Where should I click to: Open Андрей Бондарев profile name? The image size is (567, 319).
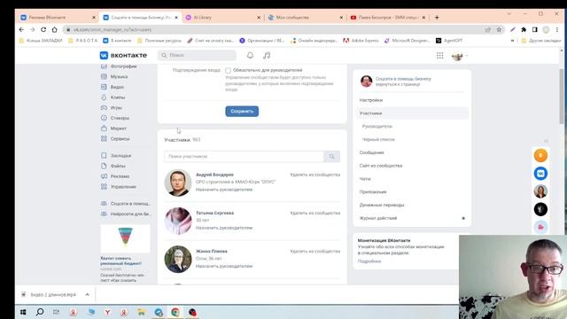pos(214,175)
